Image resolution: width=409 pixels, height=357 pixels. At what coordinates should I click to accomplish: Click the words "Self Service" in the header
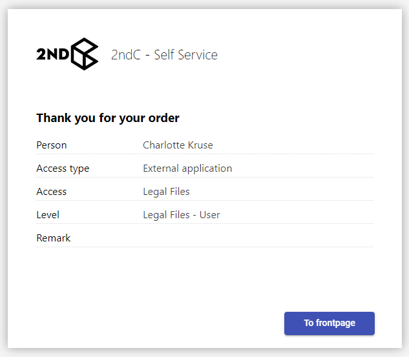pos(187,55)
